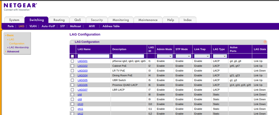
Task: Open Ports submenu item
Action: 11,26
